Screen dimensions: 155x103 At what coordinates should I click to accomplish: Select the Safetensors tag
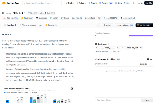click(x=42, y=18)
